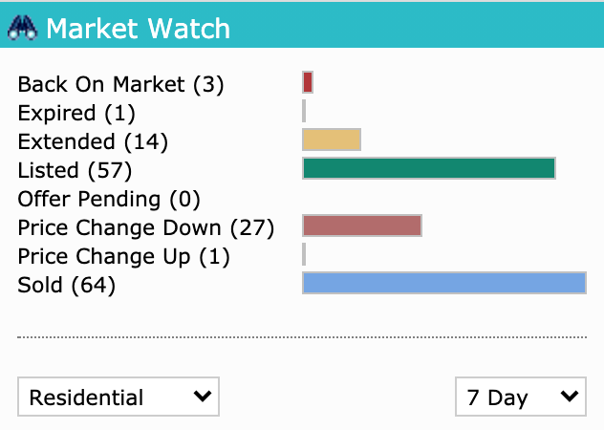Expand the 7 Day time range dropdown

[x=521, y=397]
